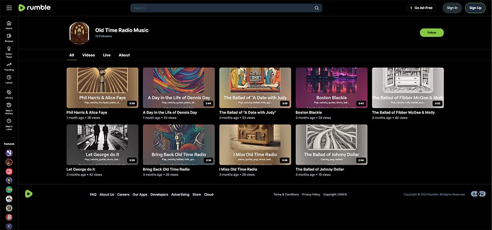Click the Old Time Radio Music channel avatar
Image resolution: width=492 pixels, height=230 pixels.
(x=79, y=33)
